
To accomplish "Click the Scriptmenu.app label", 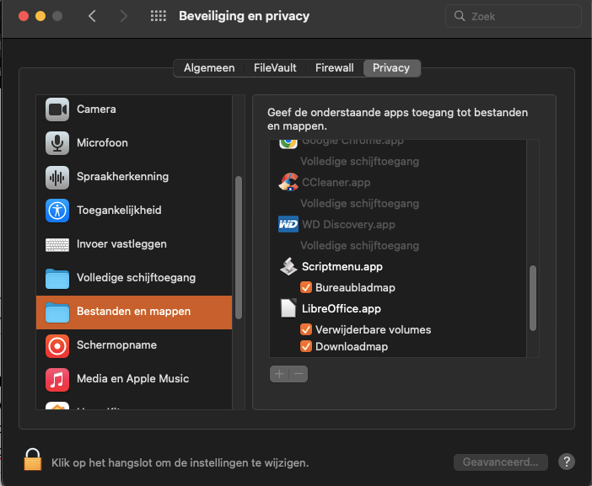I will tap(342, 266).
